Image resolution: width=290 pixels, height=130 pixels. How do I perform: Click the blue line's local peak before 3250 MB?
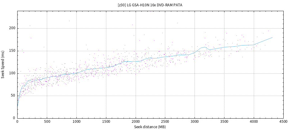coord(205,47)
